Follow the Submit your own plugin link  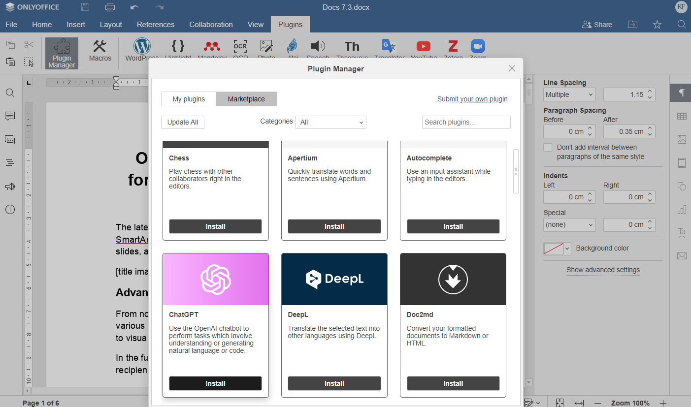(472, 98)
